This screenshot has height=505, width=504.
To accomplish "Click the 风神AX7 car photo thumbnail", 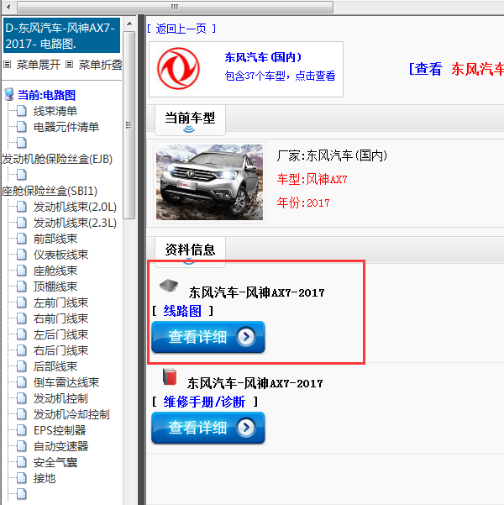I will click(209, 182).
